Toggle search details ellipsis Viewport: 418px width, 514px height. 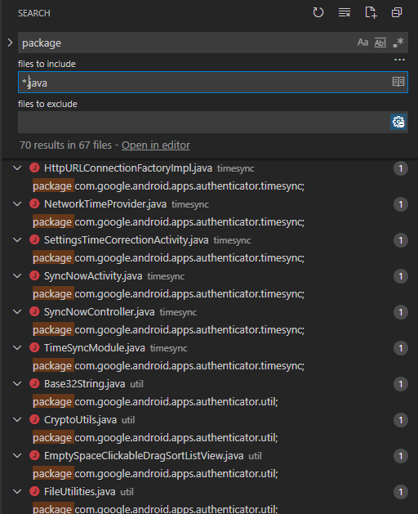point(399,60)
